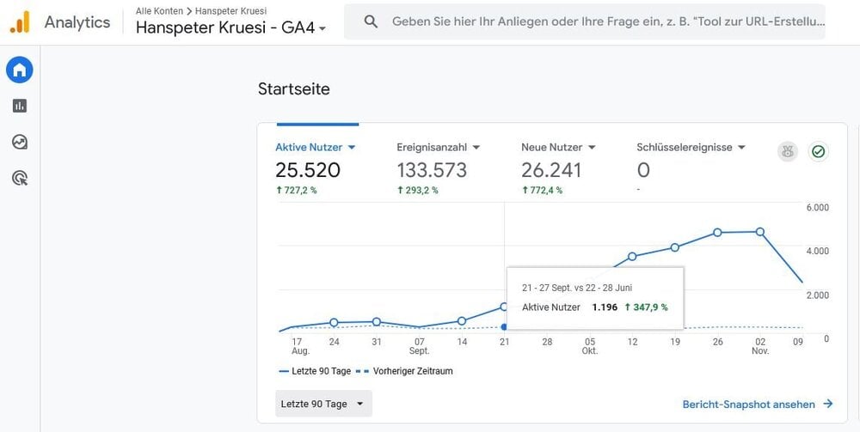The image size is (860, 432).
Task: Open the Explore icon in sidebar
Action: point(20,143)
